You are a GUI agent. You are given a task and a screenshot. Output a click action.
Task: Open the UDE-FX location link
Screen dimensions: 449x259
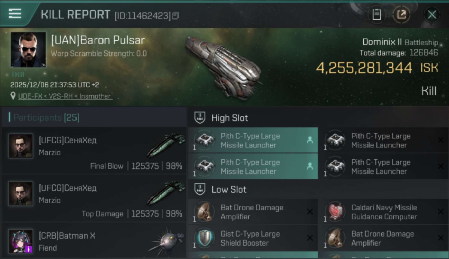pos(65,96)
